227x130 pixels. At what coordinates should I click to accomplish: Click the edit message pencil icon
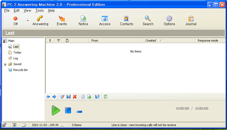tap(62, 97)
